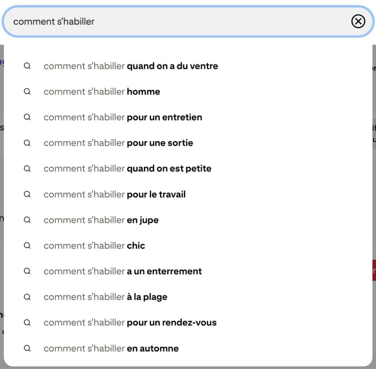Choose 'comment s'habiller pour une sortie'

(118, 143)
